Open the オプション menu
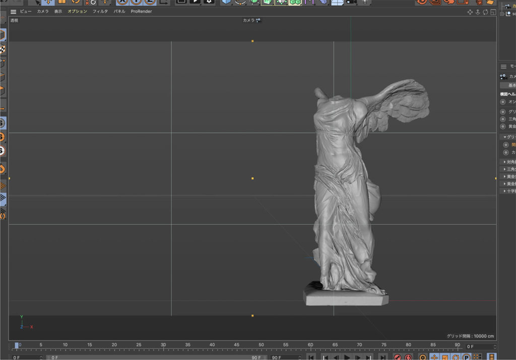Screen dimensions: 516x360 tap(77, 12)
